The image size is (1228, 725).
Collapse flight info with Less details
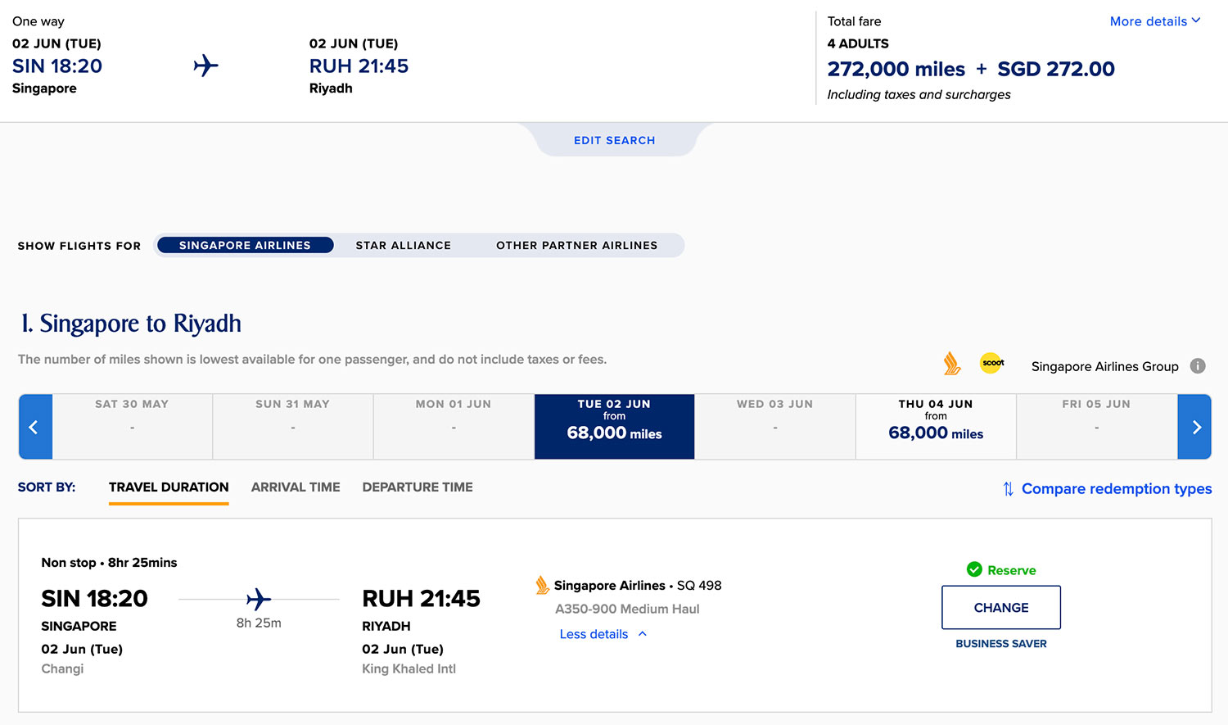pyautogui.click(x=603, y=634)
